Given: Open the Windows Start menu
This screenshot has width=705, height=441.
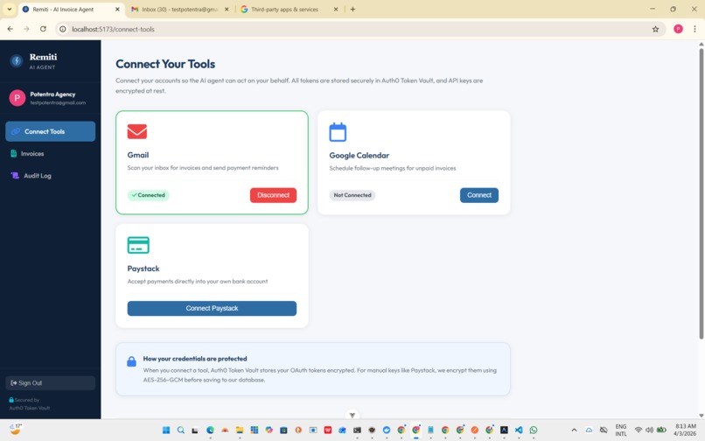Looking at the screenshot, I should (x=166, y=430).
